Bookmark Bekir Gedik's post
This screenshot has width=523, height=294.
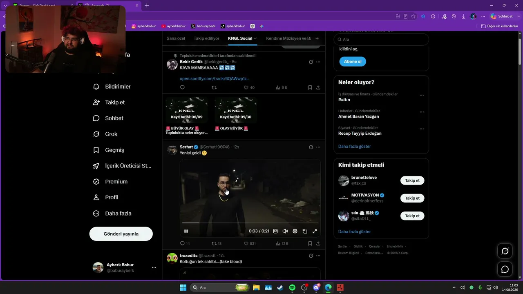[310, 87]
